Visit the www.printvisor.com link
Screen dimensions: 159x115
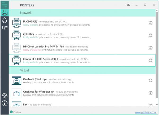[145, 112]
